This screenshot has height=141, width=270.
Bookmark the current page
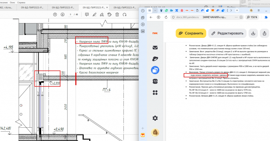click(x=241, y=17)
